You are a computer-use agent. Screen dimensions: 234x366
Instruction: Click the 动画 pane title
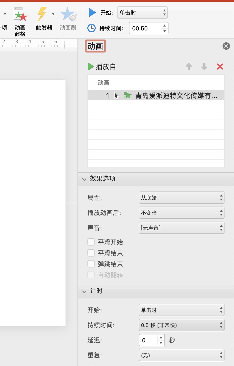tap(95, 46)
